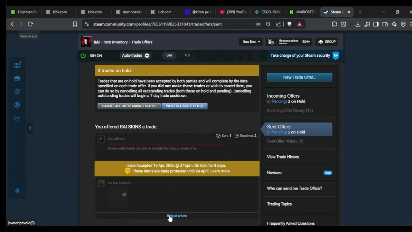412x232 pixels.
Task: Go to Item Inventory breadcrumb
Action: 116,42
